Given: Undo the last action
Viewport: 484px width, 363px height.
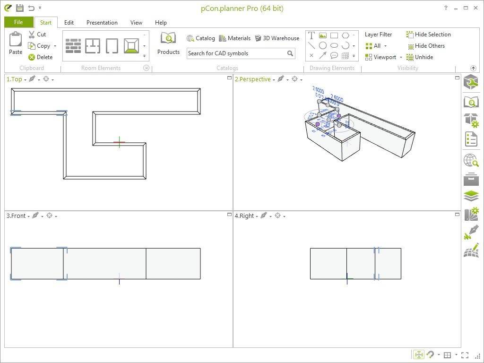Looking at the screenshot, I should (x=31, y=8).
